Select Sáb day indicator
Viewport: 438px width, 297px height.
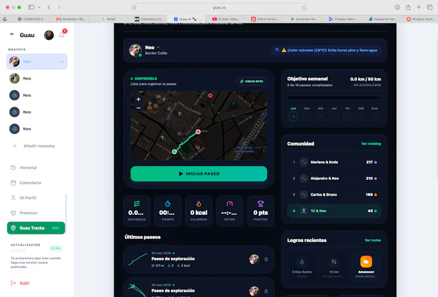361,116
